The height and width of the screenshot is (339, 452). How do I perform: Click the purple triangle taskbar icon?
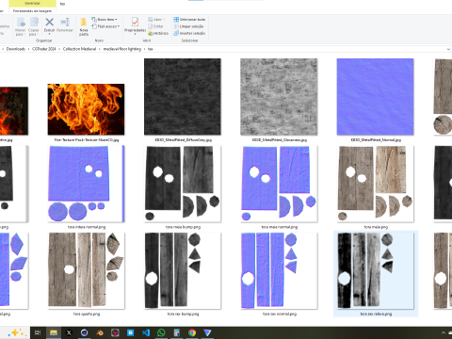[207, 332]
